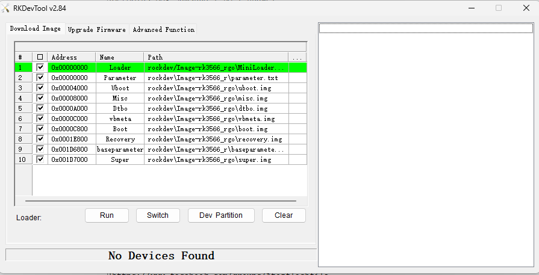Select the Download Image tab
This screenshot has width=539, height=275.
pyautogui.click(x=36, y=28)
